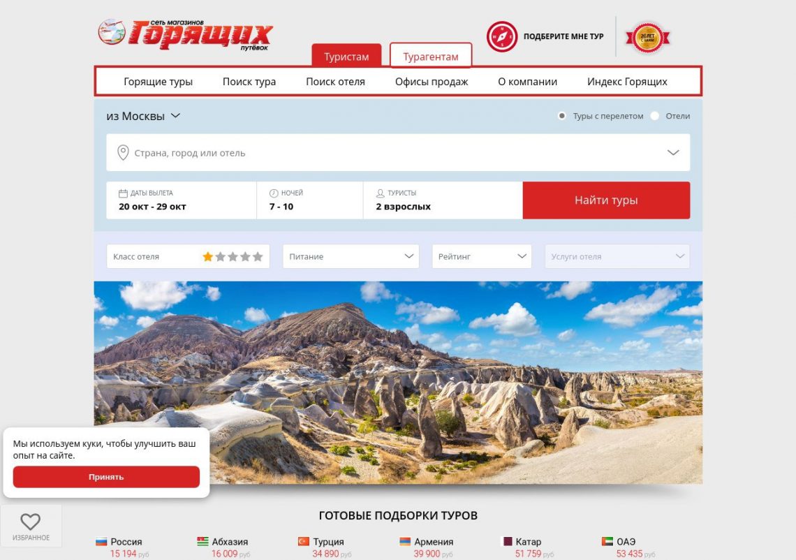Select the Туры с перелетом radio button
This screenshot has width=796, height=560.
point(561,116)
